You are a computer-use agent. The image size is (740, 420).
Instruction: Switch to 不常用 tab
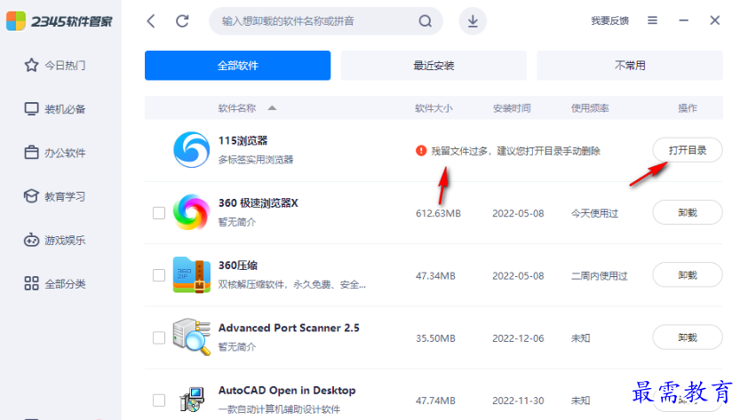pyautogui.click(x=630, y=65)
